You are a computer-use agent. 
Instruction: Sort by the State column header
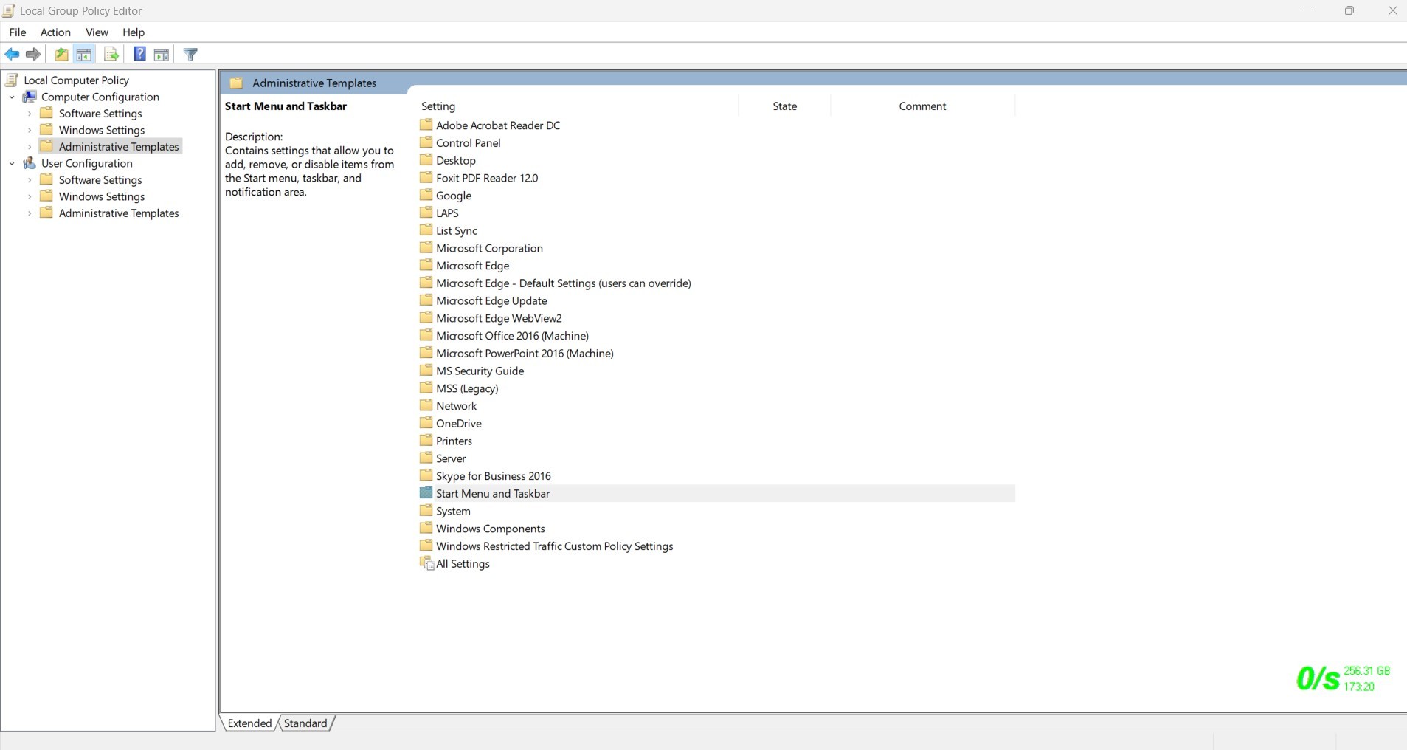click(x=784, y=106)
